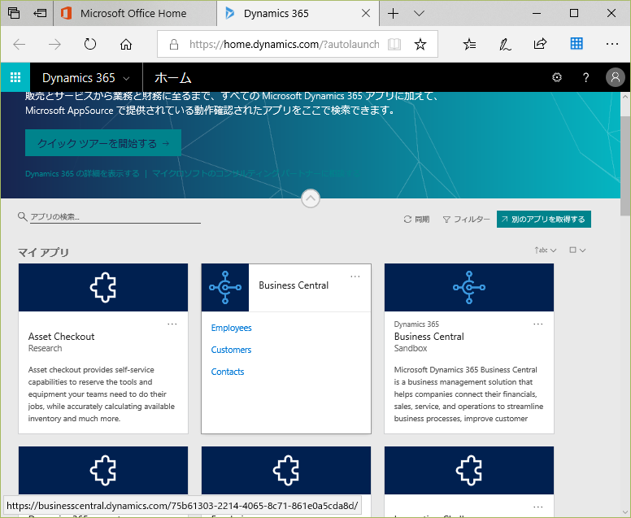Focus the アプリの検索 search field

115,217
